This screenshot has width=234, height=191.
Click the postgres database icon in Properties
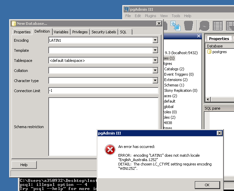pyautogui.click(x=209, y=52)
